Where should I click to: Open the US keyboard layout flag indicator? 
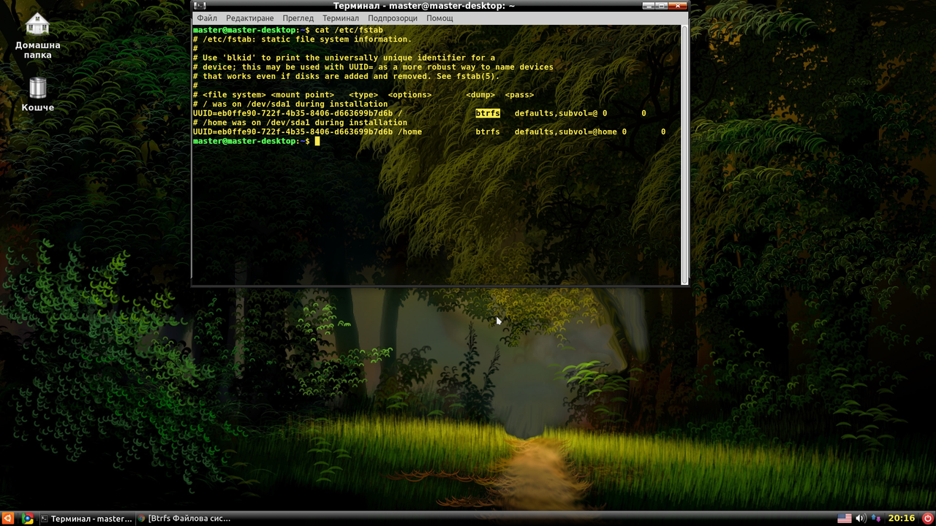845,519
